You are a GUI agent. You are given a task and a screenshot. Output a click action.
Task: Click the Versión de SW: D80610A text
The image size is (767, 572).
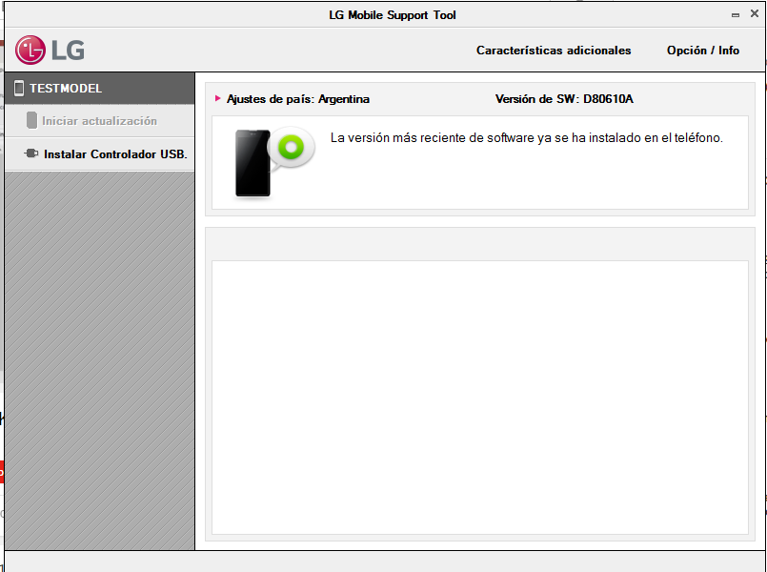[x=564, y=99]
